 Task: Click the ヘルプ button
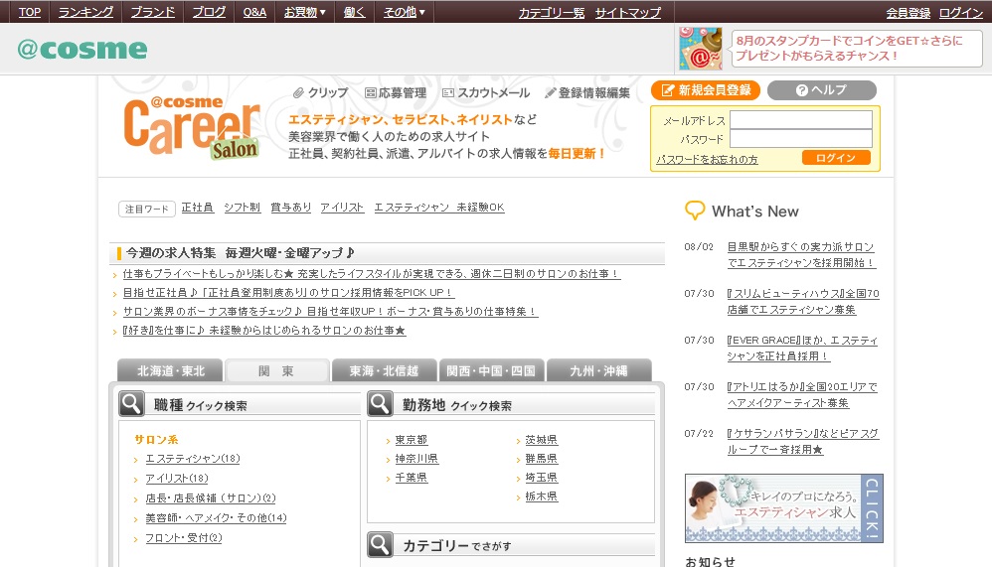822,90
